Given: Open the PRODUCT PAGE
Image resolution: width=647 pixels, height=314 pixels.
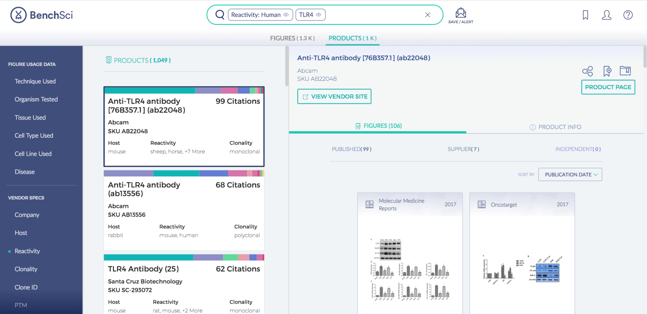Looking at the screenshot, I should [x=608, y=87].
